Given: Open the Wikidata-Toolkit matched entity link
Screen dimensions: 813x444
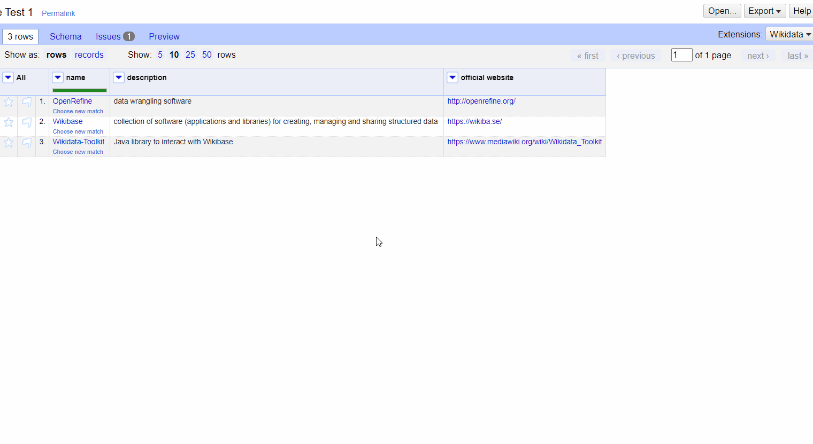Looking at the screenshot, I should click(79, 142).
